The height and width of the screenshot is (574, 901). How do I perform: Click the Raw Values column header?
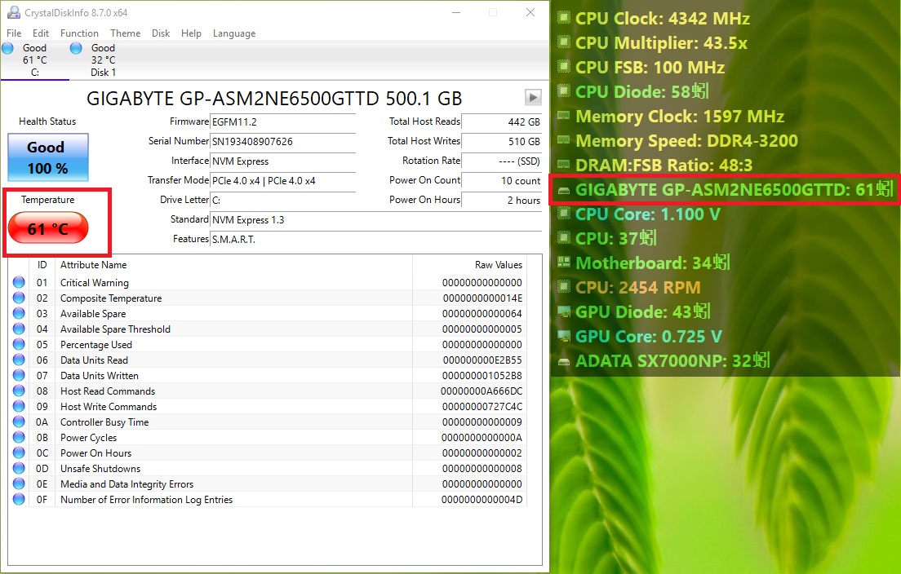(498, 265)
